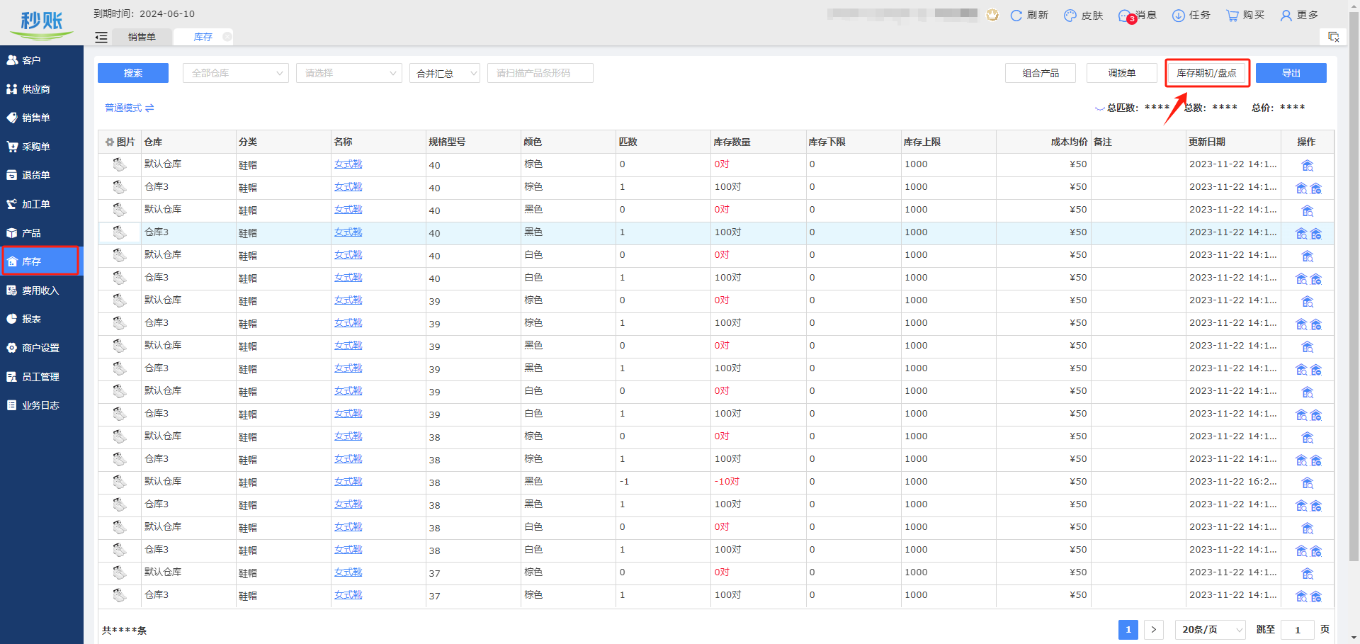Select the 库存 tab
Viewport: 1360px width, 644px height.
click(x=203, y=37)
